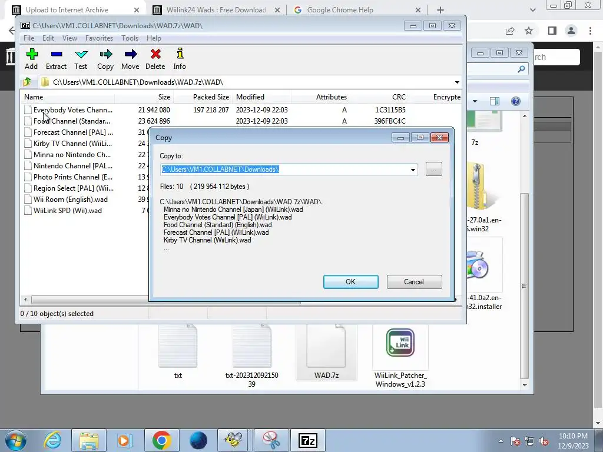Open the Windows Start menu
603x452 pixels.
click(16, 440)
